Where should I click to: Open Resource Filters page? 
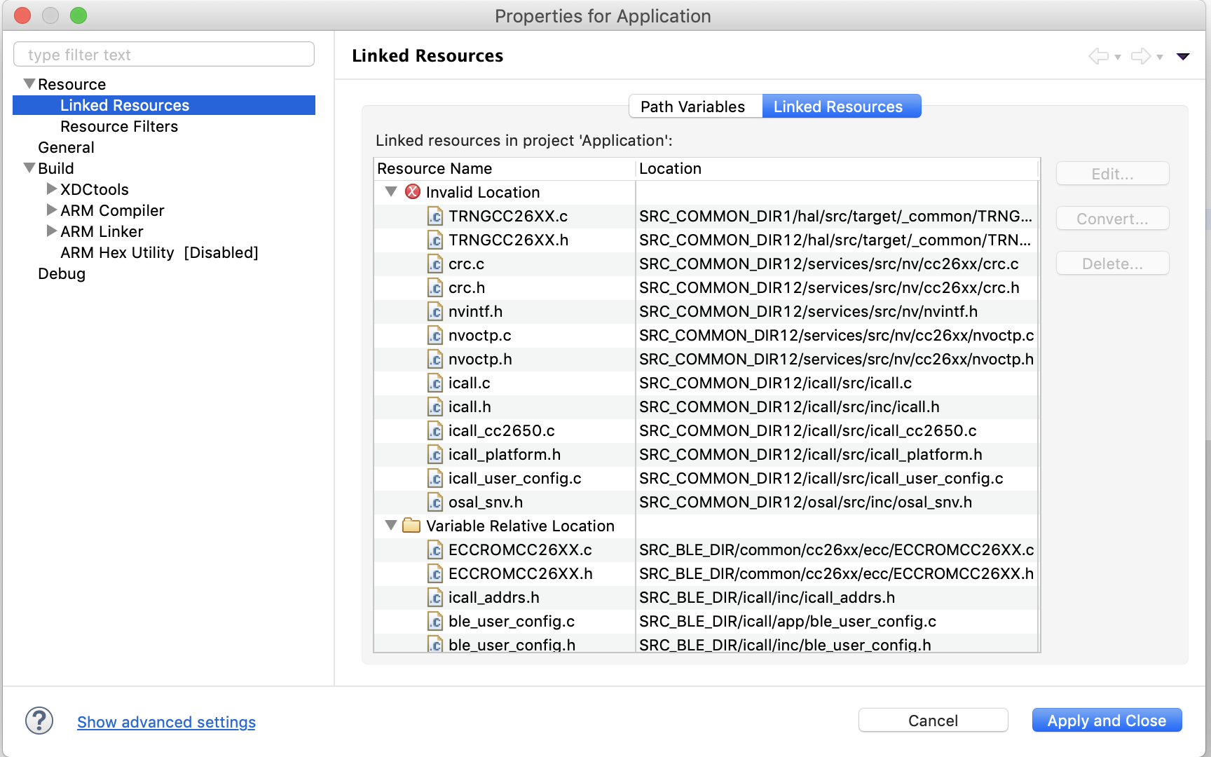click(x=119, y=126)
